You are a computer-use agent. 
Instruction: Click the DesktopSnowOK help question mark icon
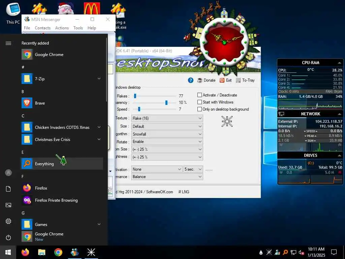(191, 80)
